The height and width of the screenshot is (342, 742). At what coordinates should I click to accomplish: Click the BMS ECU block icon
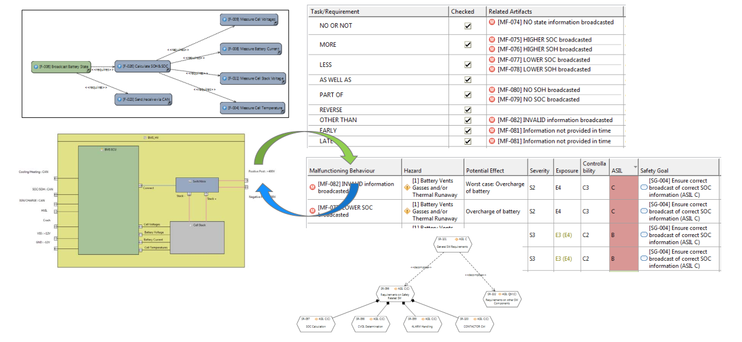(x=102, y=150)
